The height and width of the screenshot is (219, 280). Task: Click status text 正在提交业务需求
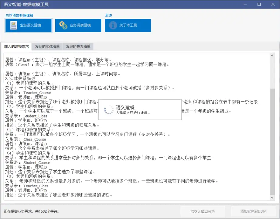[x=31, y=211]
